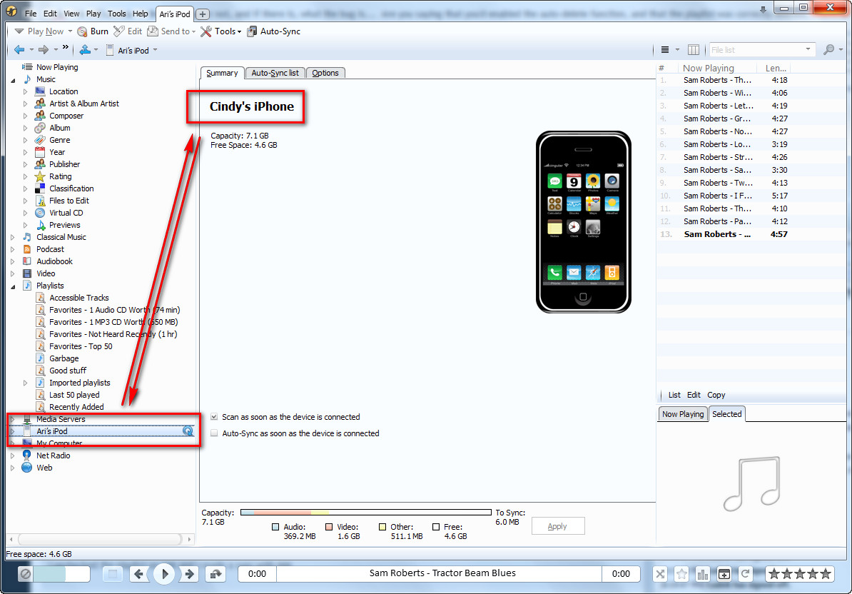Skip to next track button
The width and height of the screenshot is (852, 594).
pyautogui.click(x=189, y=573)
